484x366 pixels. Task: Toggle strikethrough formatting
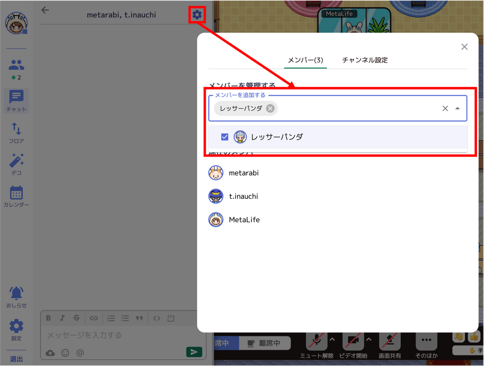point(77,318)
